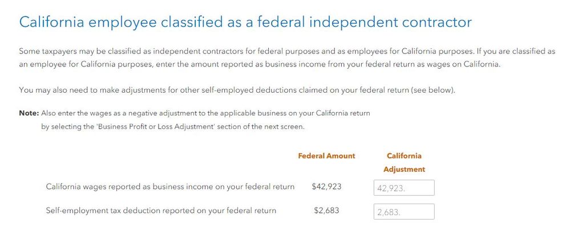Click the page heading about federal independent contractor
Image resolution: width=570 pixels, height=232 pixels.
click(x=245, y=22)
